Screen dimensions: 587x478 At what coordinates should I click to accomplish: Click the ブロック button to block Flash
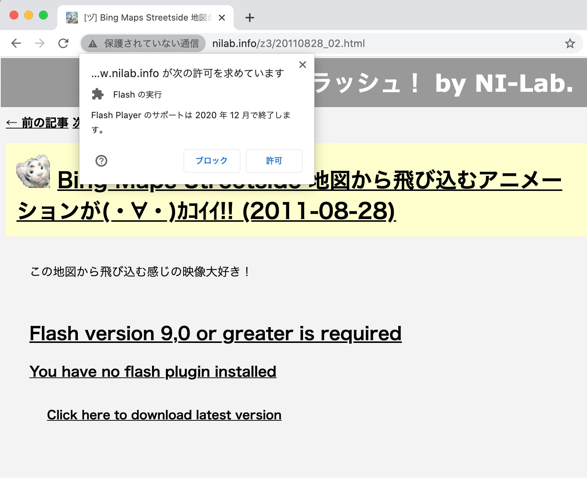tap(212, 160)
